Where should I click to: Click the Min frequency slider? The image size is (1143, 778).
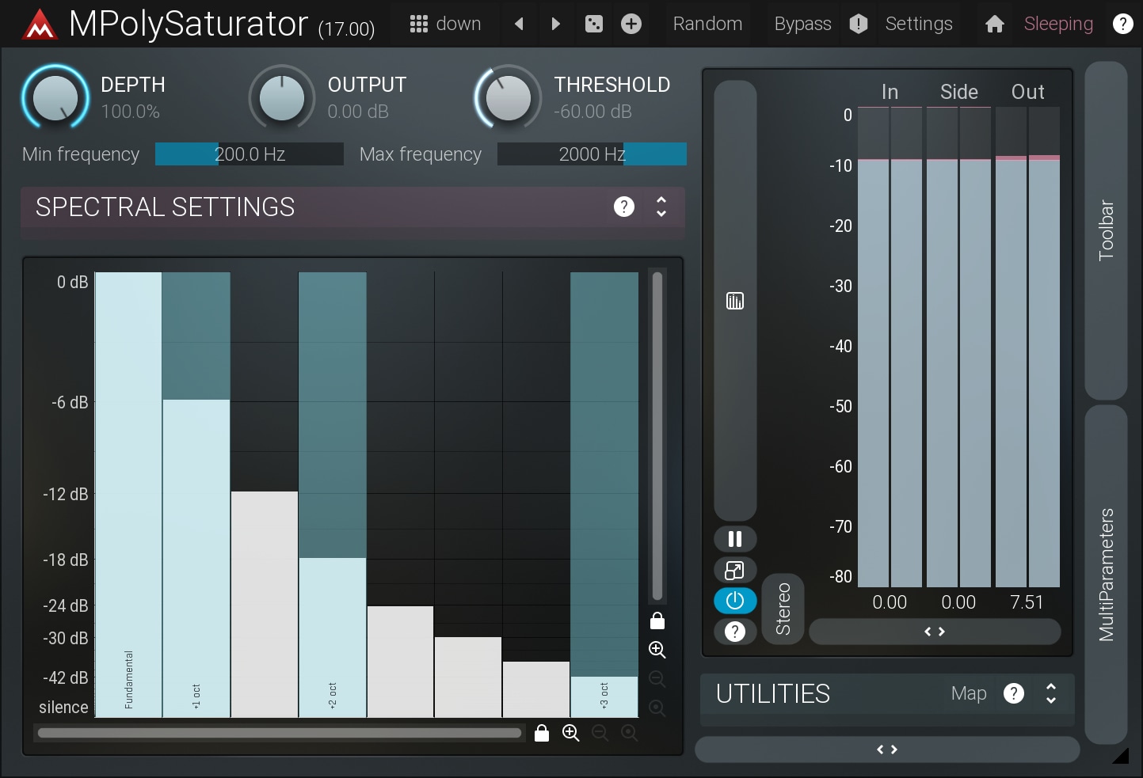249,154
